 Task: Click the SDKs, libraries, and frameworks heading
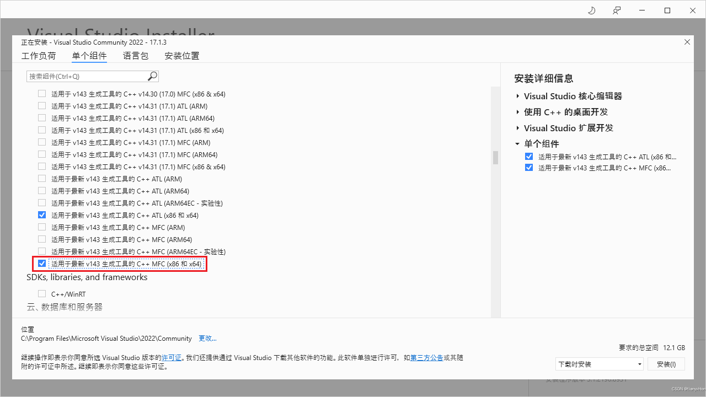pos(87,277)
